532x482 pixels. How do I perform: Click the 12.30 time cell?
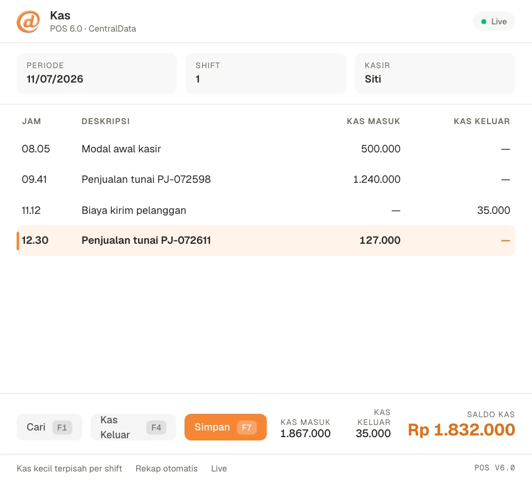click(35, 240)
